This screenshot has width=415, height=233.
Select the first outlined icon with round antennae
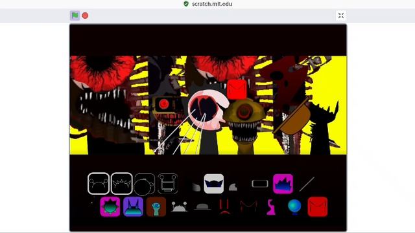(99, 184)
